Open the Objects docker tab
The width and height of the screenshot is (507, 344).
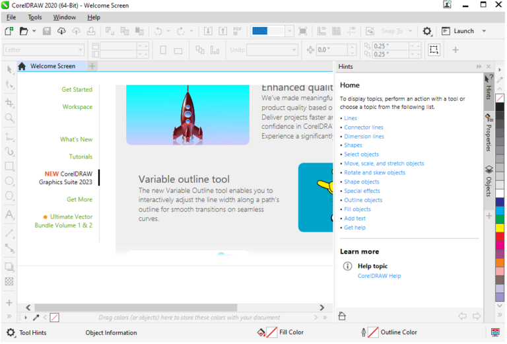pos(489,181)
